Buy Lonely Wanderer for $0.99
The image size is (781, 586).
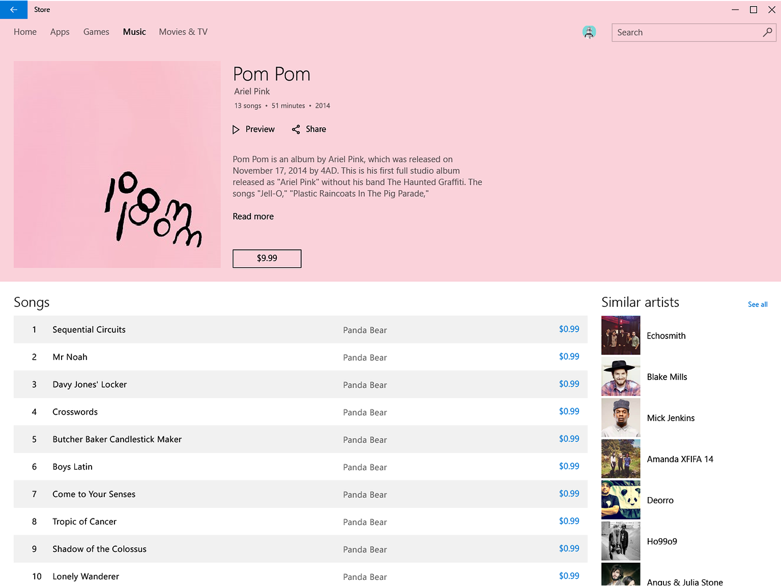pyautogui.click(x=569, y=576)
